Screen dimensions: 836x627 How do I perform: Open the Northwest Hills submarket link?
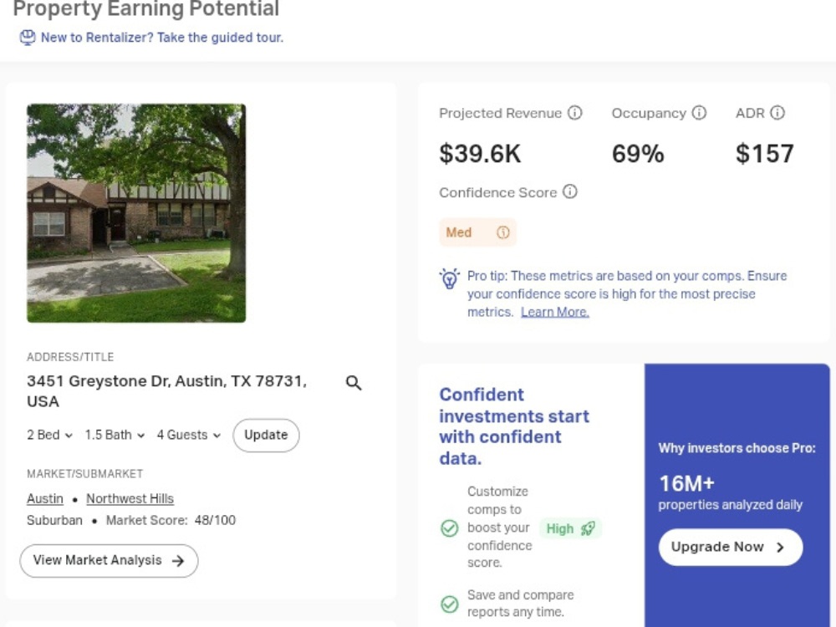point(130,498)
